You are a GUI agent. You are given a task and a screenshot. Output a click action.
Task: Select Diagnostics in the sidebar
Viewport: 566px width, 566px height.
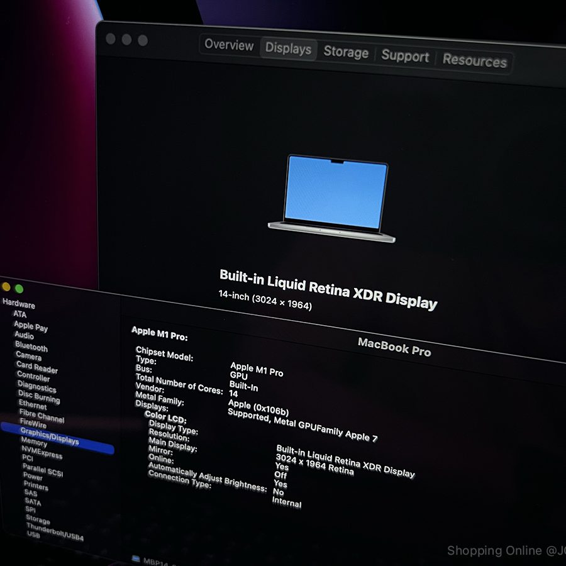pos(37,387)
